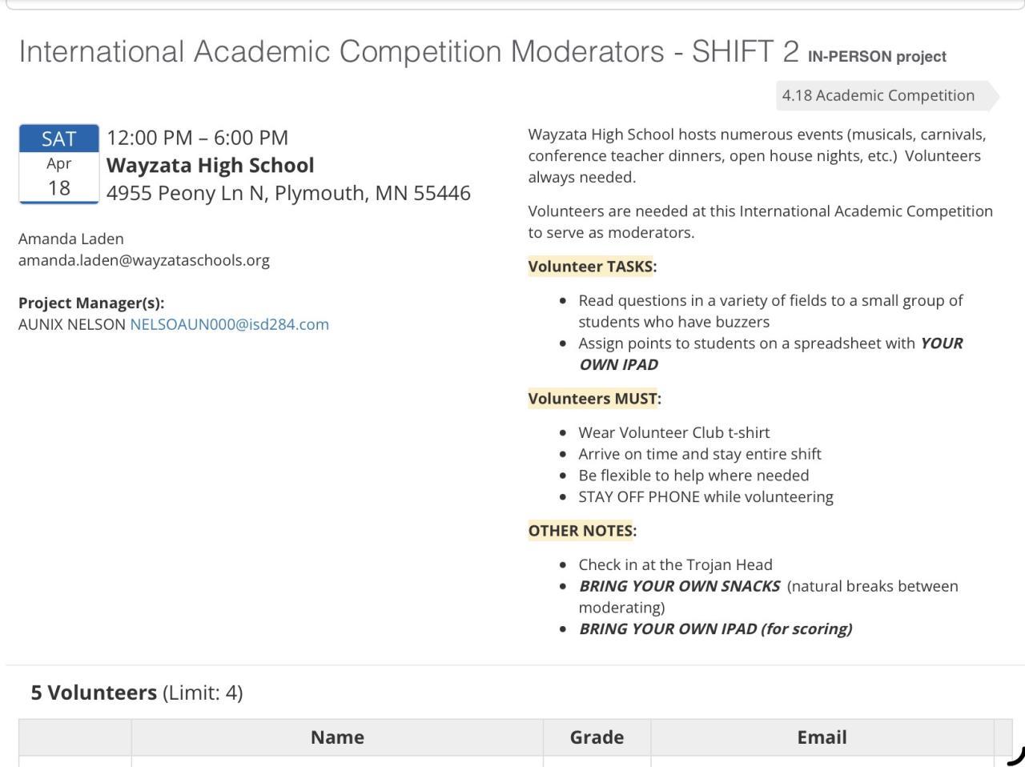Viewport: 1025px width, 767px height.
Task: Open the 4.18 Academic Competition tag
Action: tap(879, 95)
